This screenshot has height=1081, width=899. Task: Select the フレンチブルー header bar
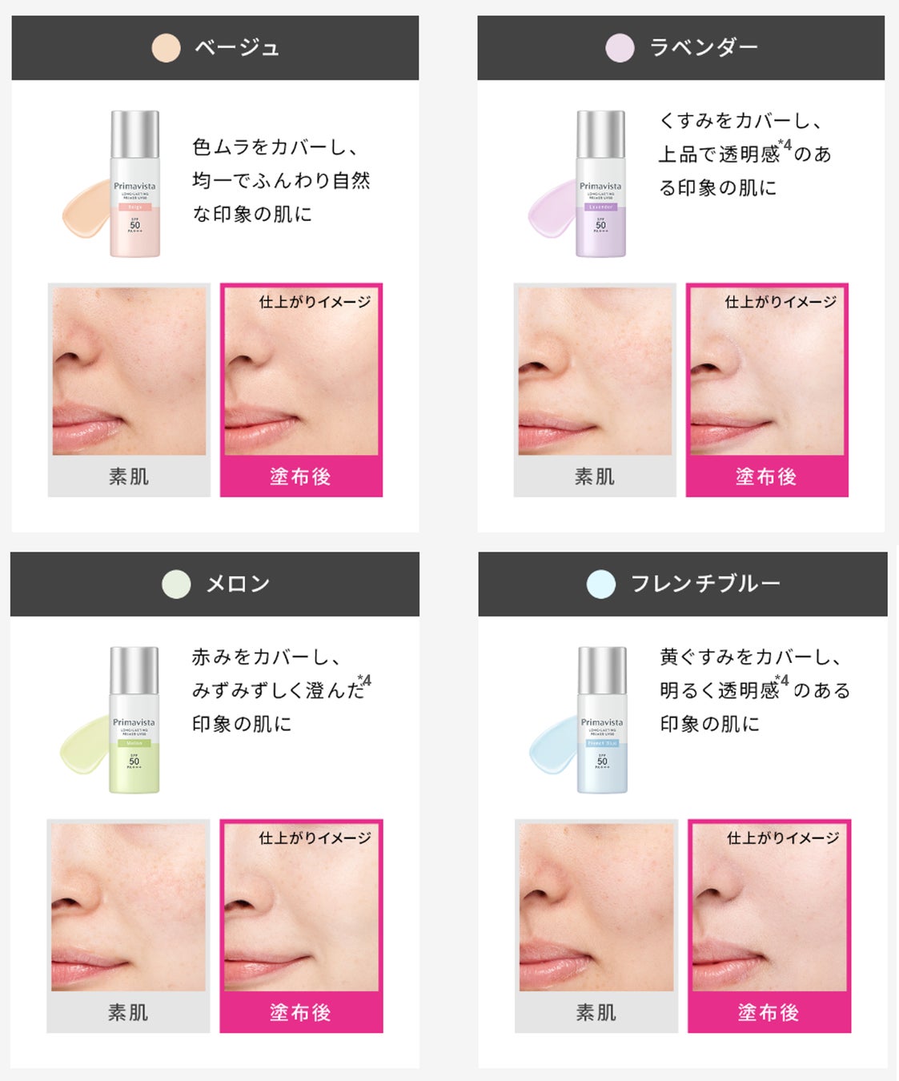(x=683, y=584)
